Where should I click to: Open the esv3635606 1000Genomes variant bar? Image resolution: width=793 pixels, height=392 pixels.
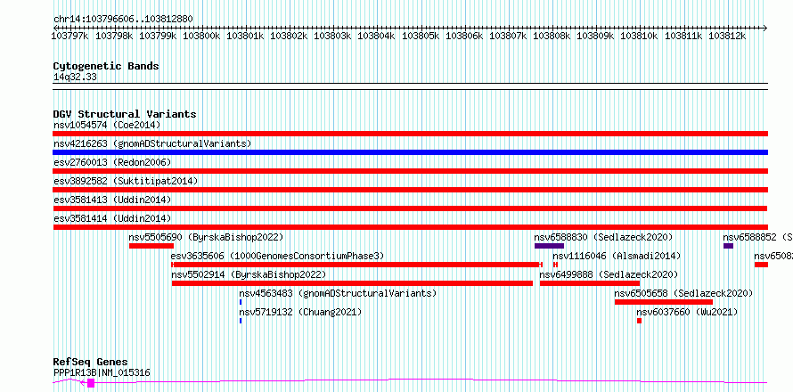coord(357,265)
